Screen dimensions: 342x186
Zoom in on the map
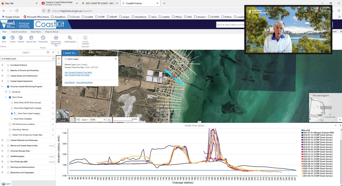[x=59, y=58]
